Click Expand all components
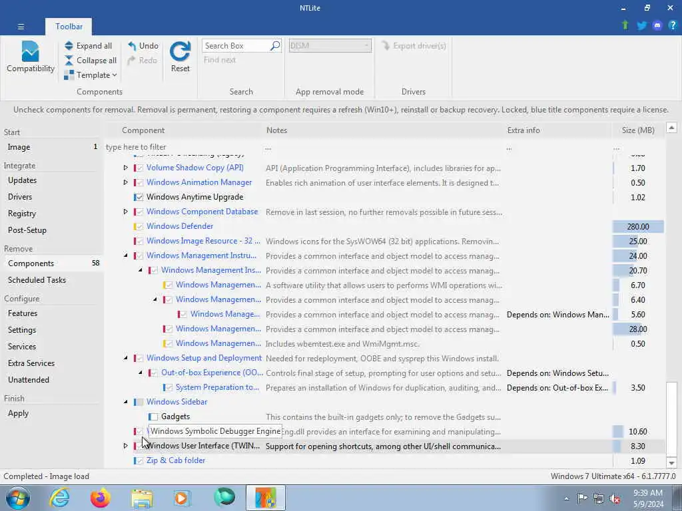 [x=89, y=46]
